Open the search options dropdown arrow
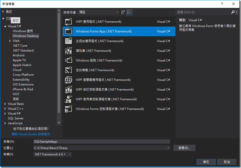This screenshot has height=168, width=241. [x=236, y=12]
